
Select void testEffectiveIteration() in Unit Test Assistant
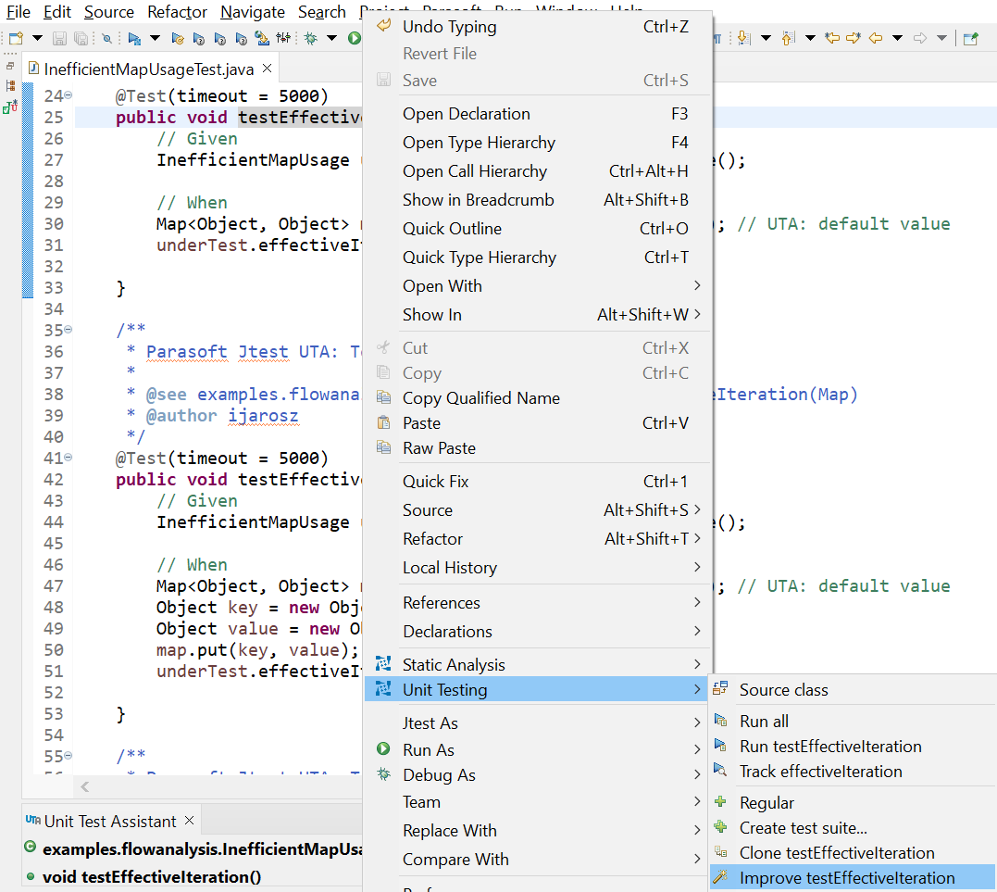coord(152,877)
